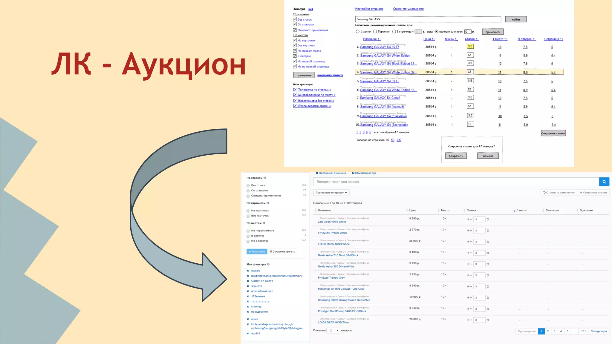Image resolution: width=612 pixels, height=344 pixels.
Task: Go to page 101 in lower pagination
Action: (x=583, y=331)
